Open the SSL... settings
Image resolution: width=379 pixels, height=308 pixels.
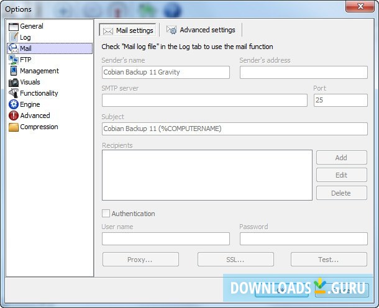coord(235,260)
